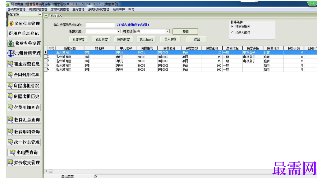
Task: Open 合同到期信息 in the navigation sidebar
Action: click(x=24, y=75)
